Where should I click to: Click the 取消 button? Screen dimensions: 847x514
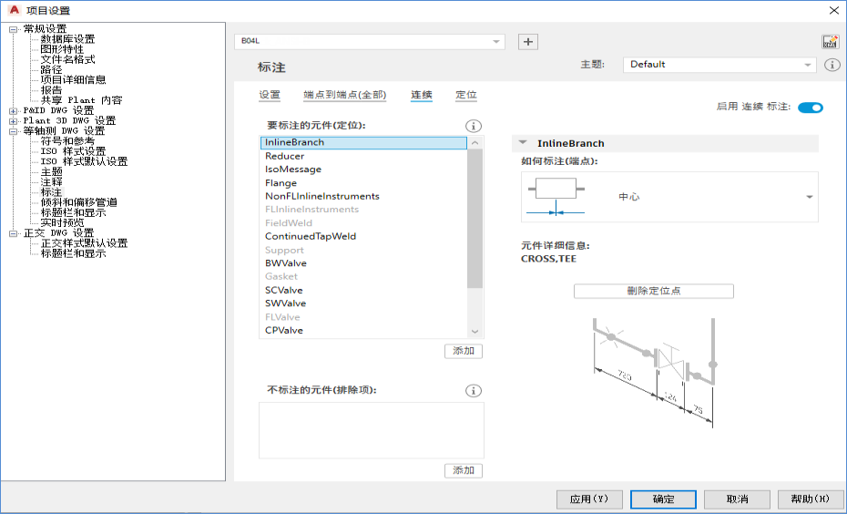pos(737,499)
